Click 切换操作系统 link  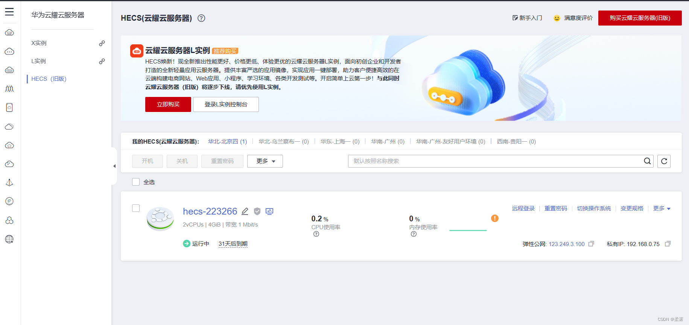(594, 209)
